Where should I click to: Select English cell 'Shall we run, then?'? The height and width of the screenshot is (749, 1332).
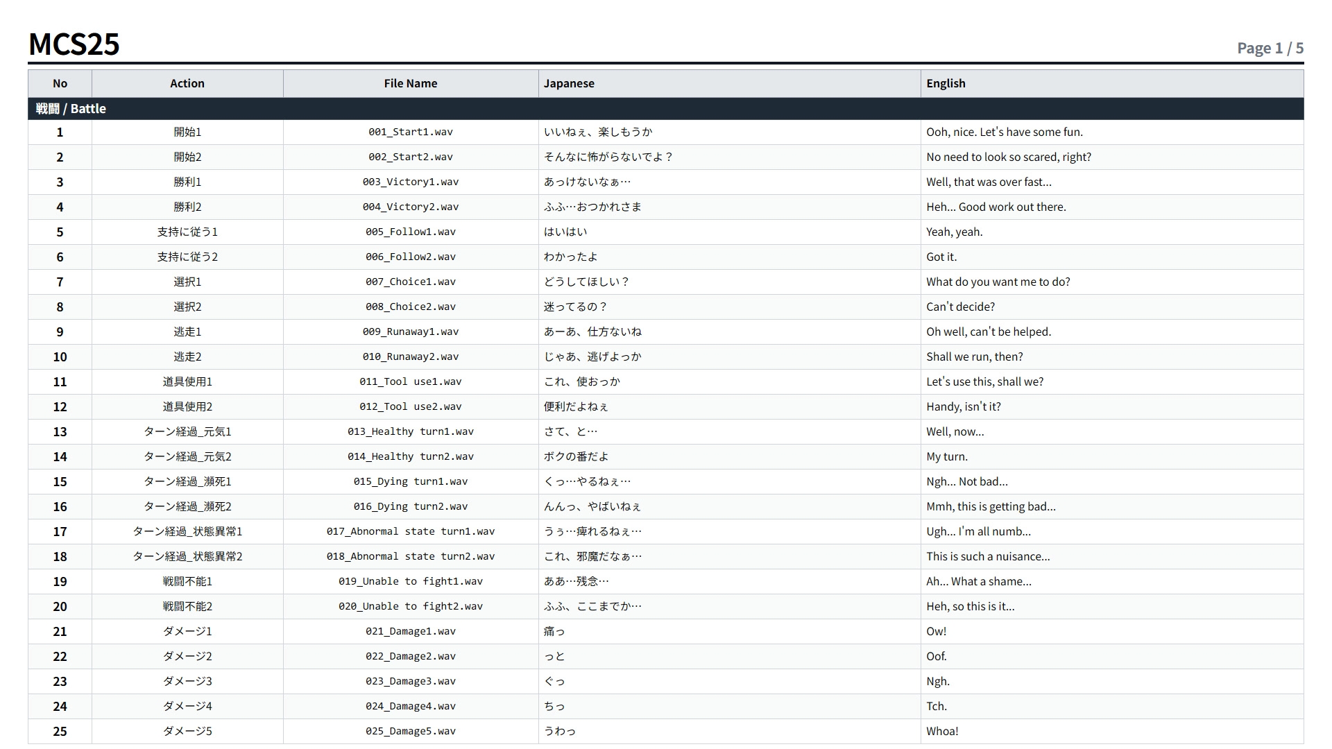pyautogui.click(x=1112, y=356)
